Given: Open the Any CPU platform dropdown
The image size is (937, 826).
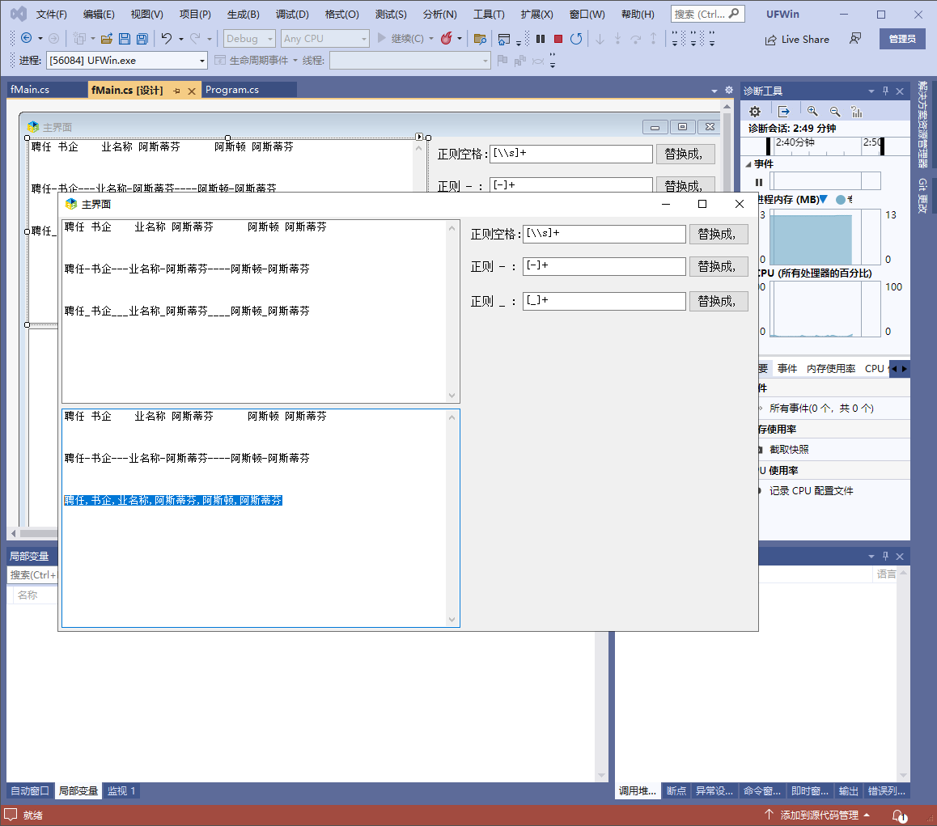Looking at the screenshot, I should tap(325, 39).
